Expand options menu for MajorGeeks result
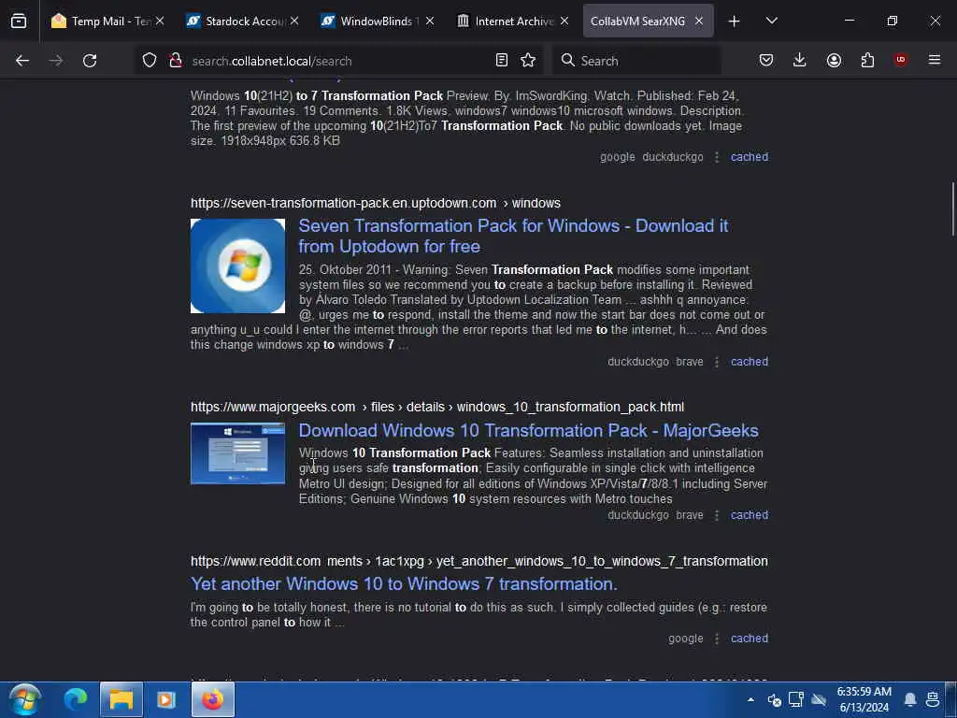Image resolution: width=957 pixels, height=718 pixels. pos(717,515)
